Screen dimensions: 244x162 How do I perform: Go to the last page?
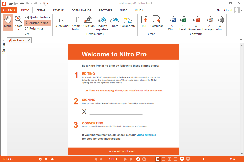132,159
